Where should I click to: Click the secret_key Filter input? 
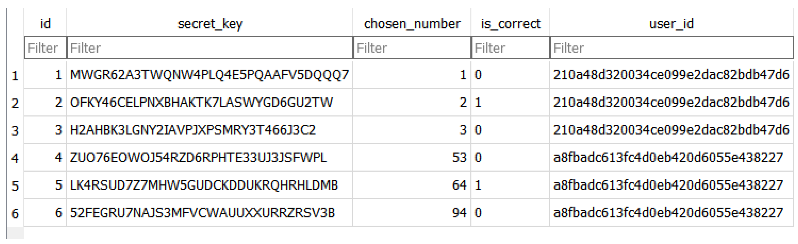tap(210, 48)
